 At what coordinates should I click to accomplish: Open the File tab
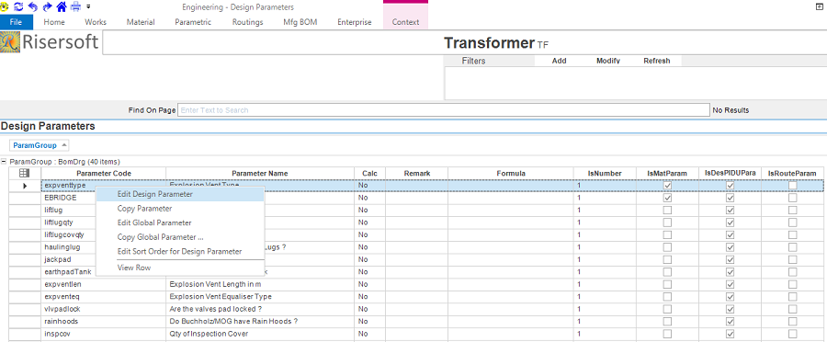pyautogui.click(x=17, y=22)
